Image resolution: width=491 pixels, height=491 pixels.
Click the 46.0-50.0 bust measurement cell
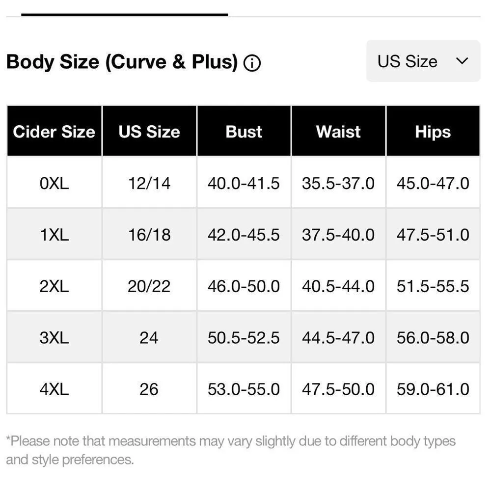(244, 286)
